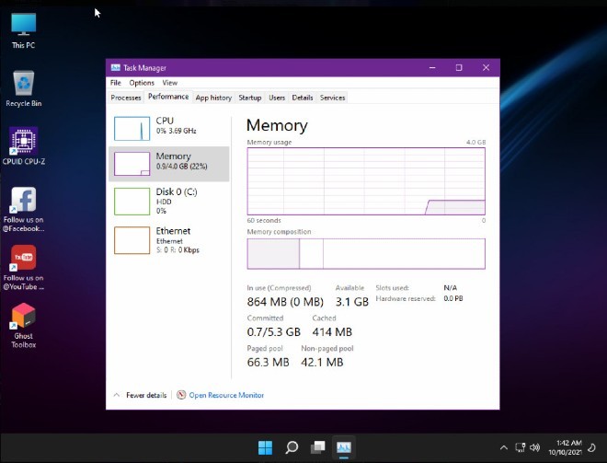This screenshot has width=607, height=463.
Task: Open the File menu
Action: click(116, 83)
